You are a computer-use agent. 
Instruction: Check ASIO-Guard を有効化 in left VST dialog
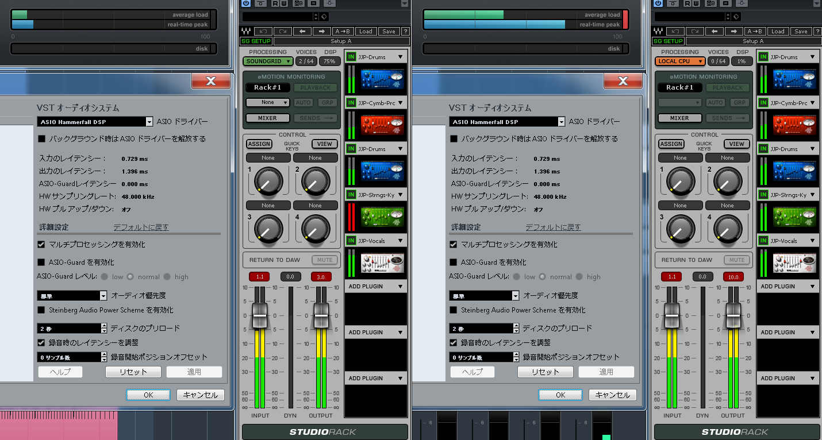tap(41, 262)
